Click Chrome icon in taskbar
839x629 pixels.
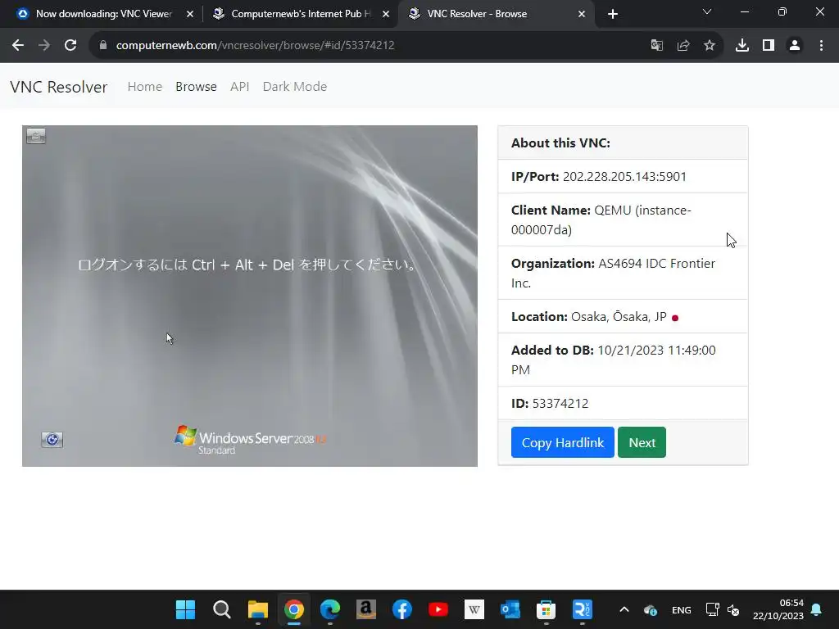pyautogui.click(x=294, y=609)
